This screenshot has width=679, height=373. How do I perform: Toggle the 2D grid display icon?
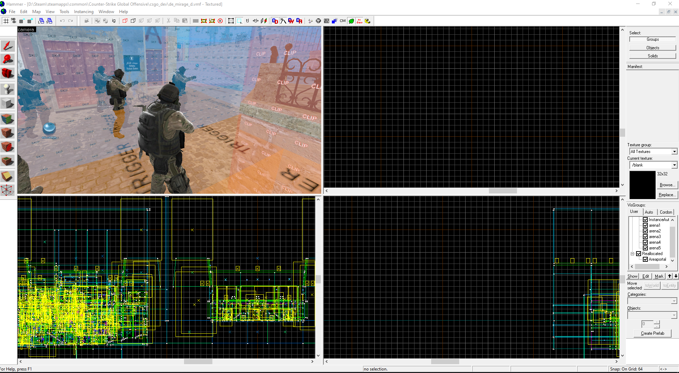click(x=6, y=21)
